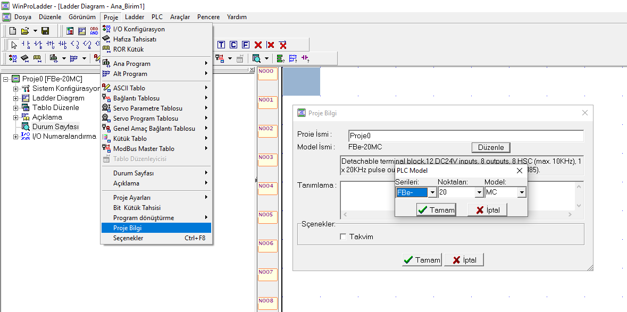The height and width of the screenshot is (312, 627).
Task: Click the red X delete element icon
Action: tap(258, 45)
